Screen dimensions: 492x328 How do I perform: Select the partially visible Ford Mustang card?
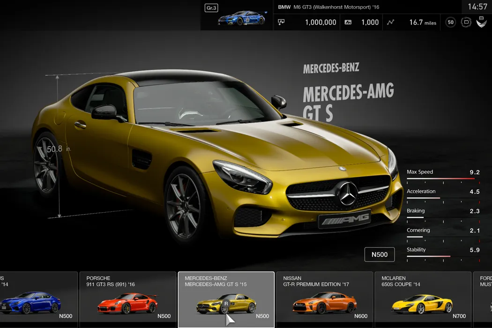[483, 299]
